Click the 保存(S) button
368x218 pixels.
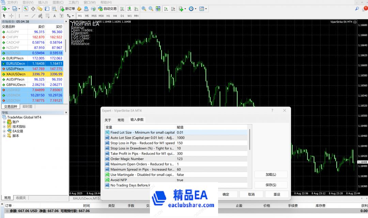pos(271,185)
